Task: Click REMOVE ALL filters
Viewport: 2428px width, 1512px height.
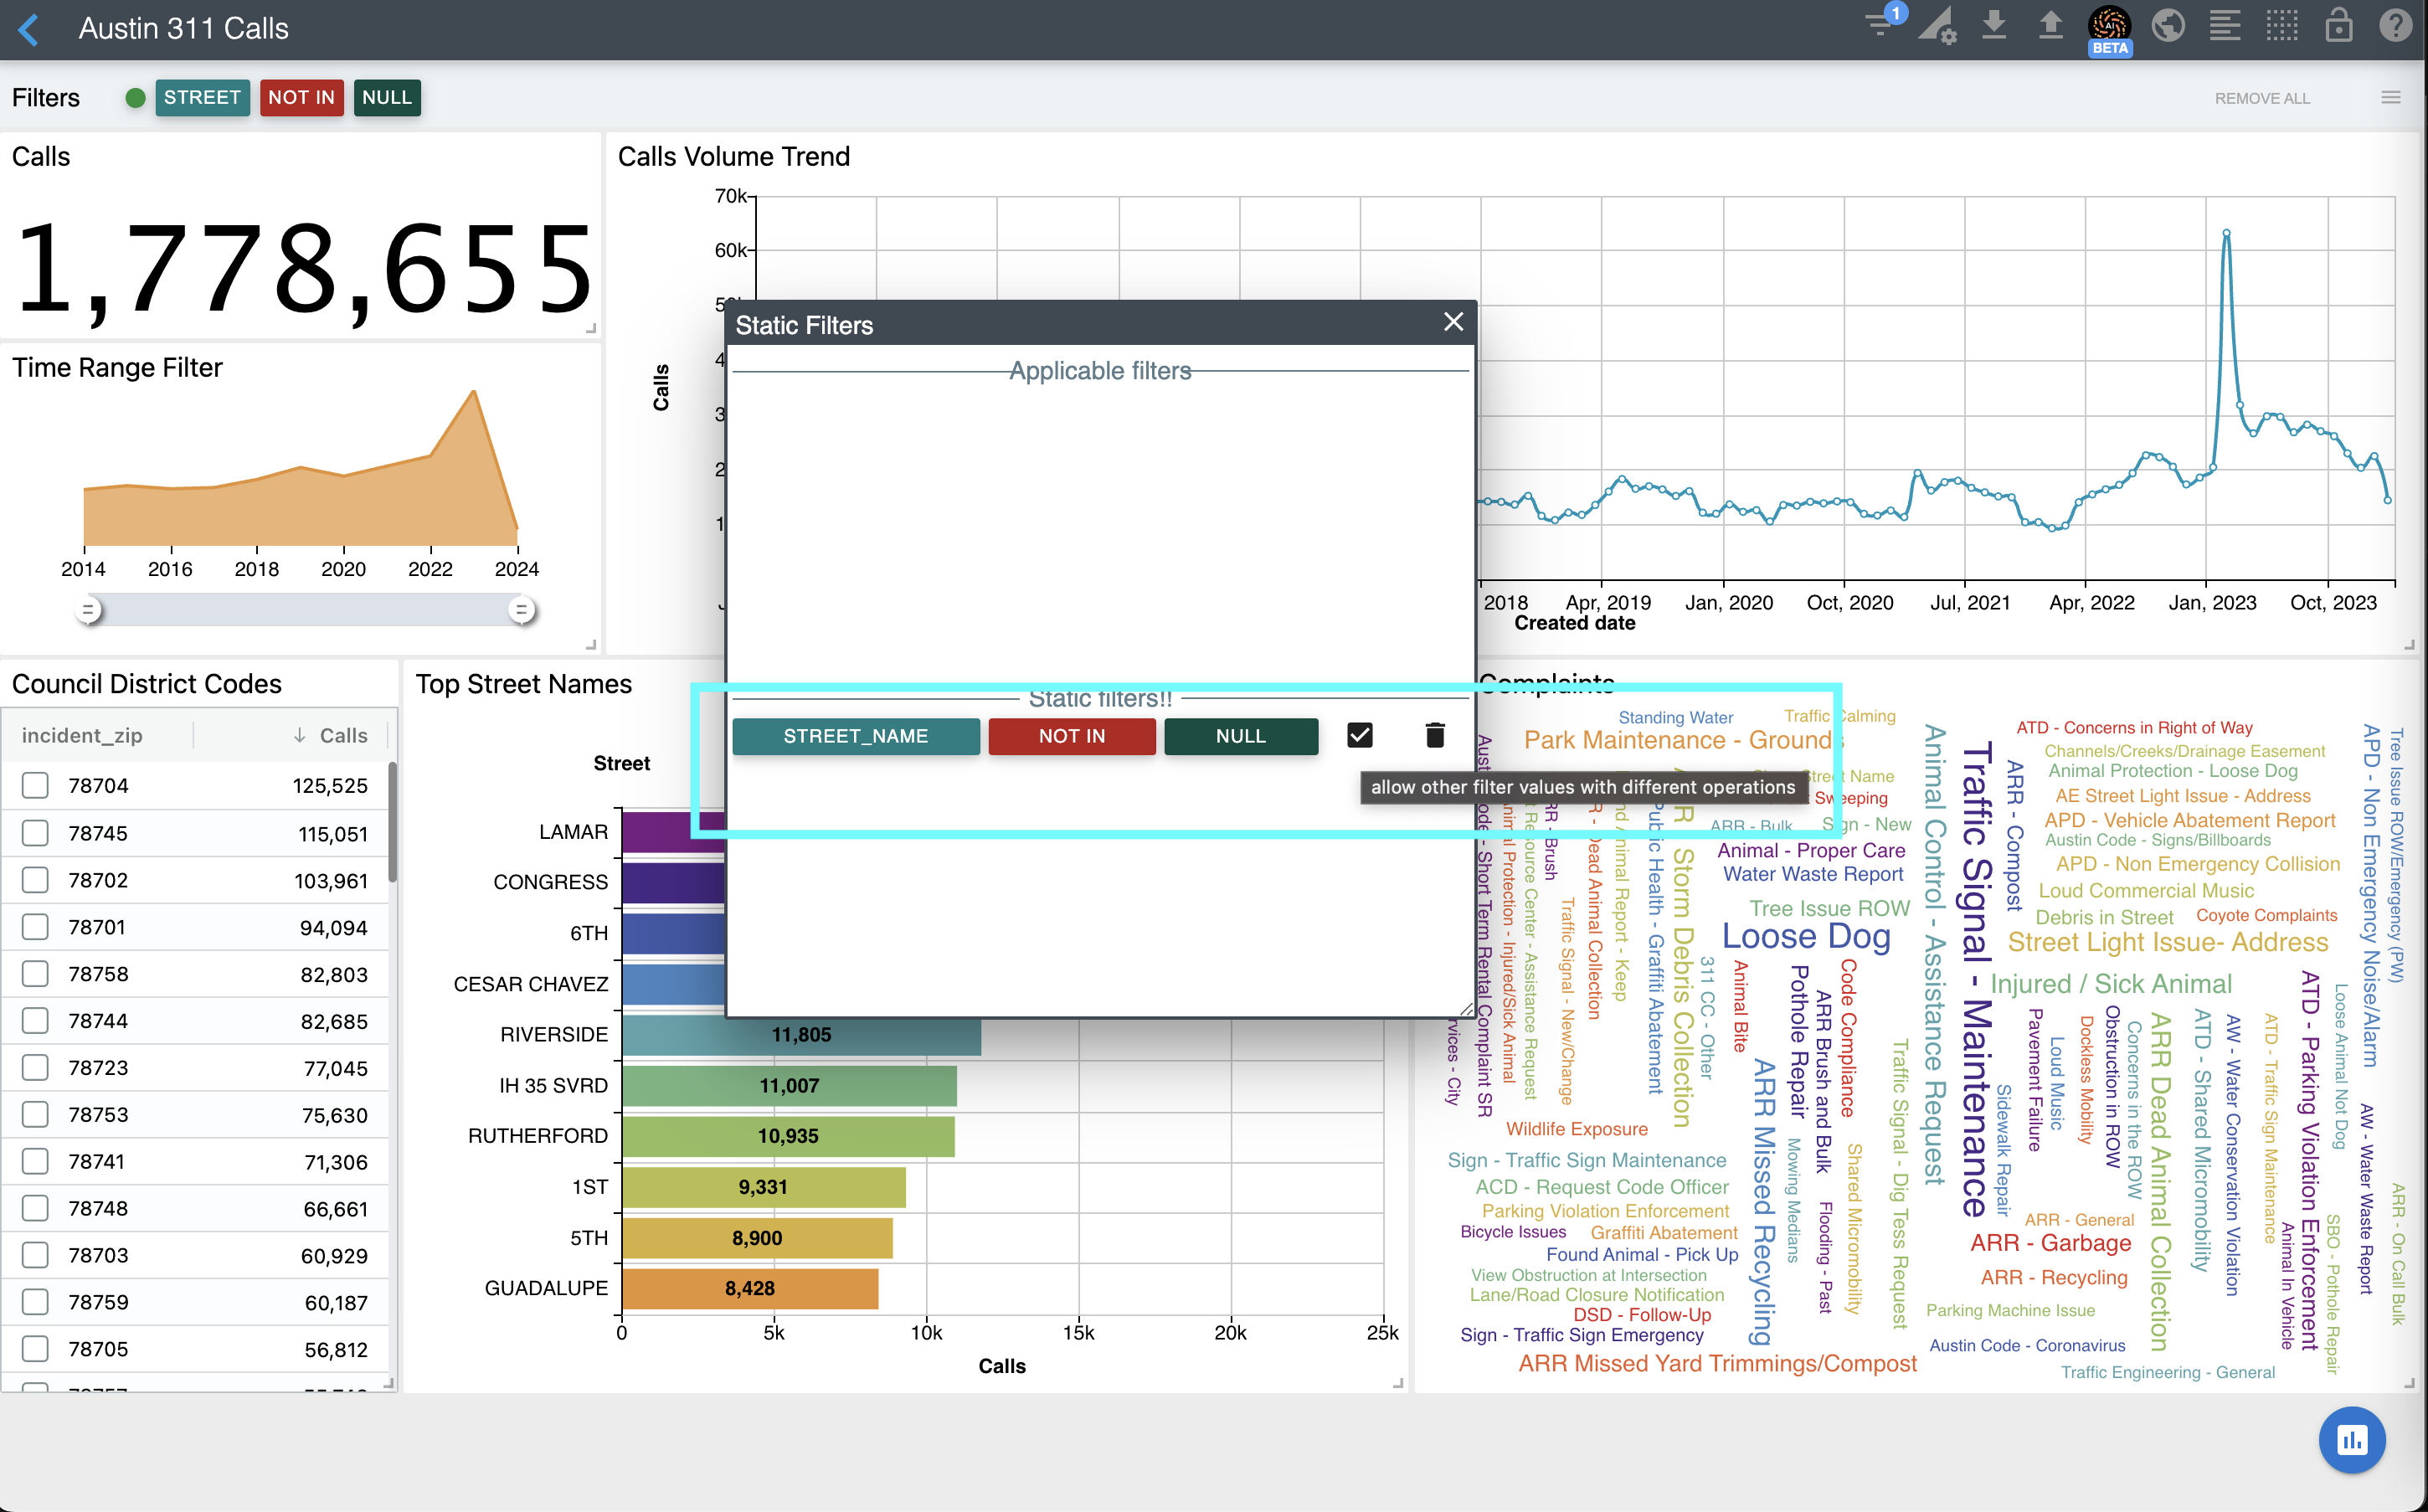Action: click(x=2261, y=98)
